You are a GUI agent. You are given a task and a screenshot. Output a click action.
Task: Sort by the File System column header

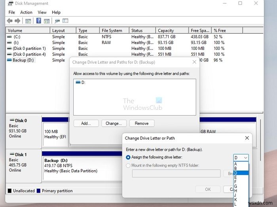pyautogui.click(x=114, y=30)
